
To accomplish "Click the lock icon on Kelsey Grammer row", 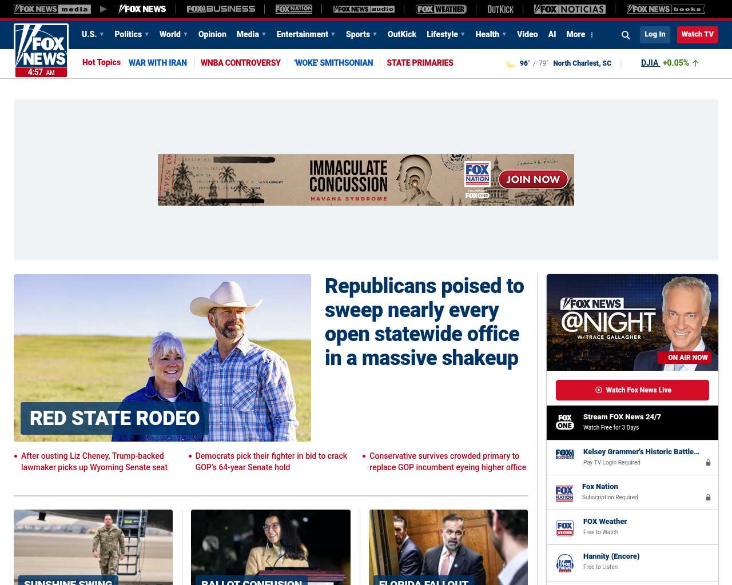I will coord(708,463).
